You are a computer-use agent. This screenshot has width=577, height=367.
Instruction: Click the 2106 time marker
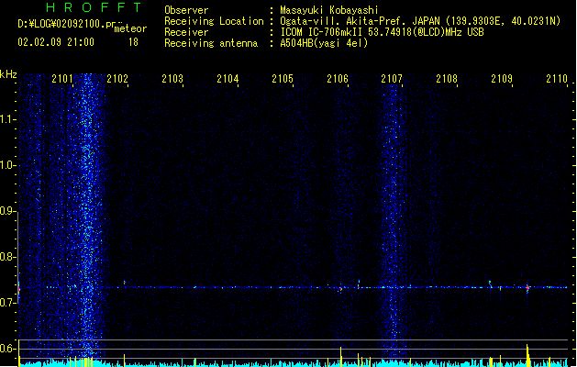click(x=338, y=79)
